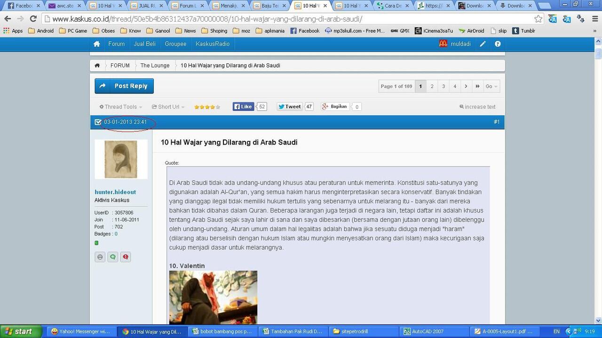Go to page 3 of the thread
Image resolution: width=602 pixels, height=338 pixels.
pos(443,86)
